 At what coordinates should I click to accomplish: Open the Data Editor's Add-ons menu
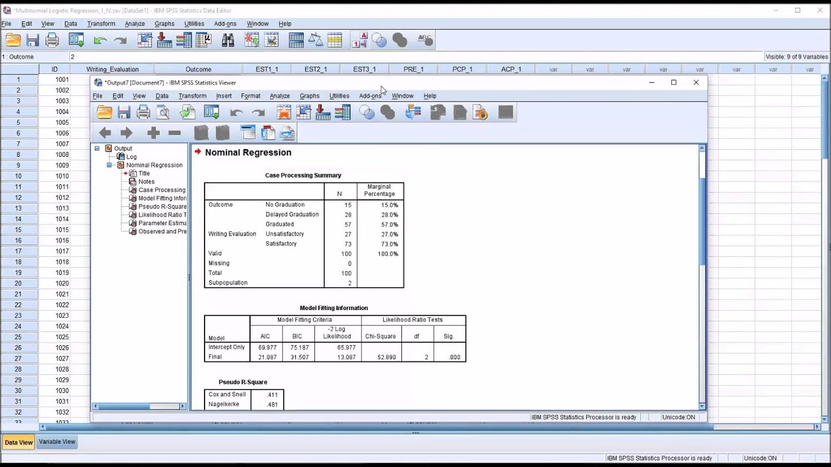(x=225, y=24)
